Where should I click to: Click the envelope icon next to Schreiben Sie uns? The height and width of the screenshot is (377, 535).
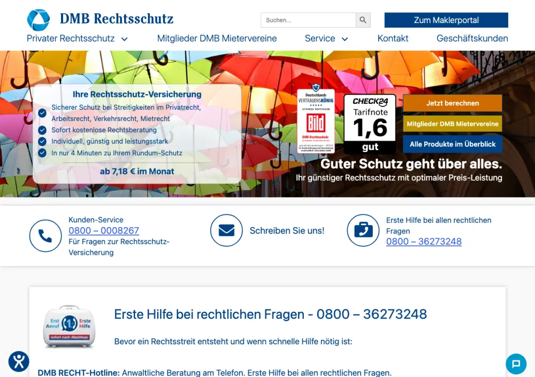226,230
